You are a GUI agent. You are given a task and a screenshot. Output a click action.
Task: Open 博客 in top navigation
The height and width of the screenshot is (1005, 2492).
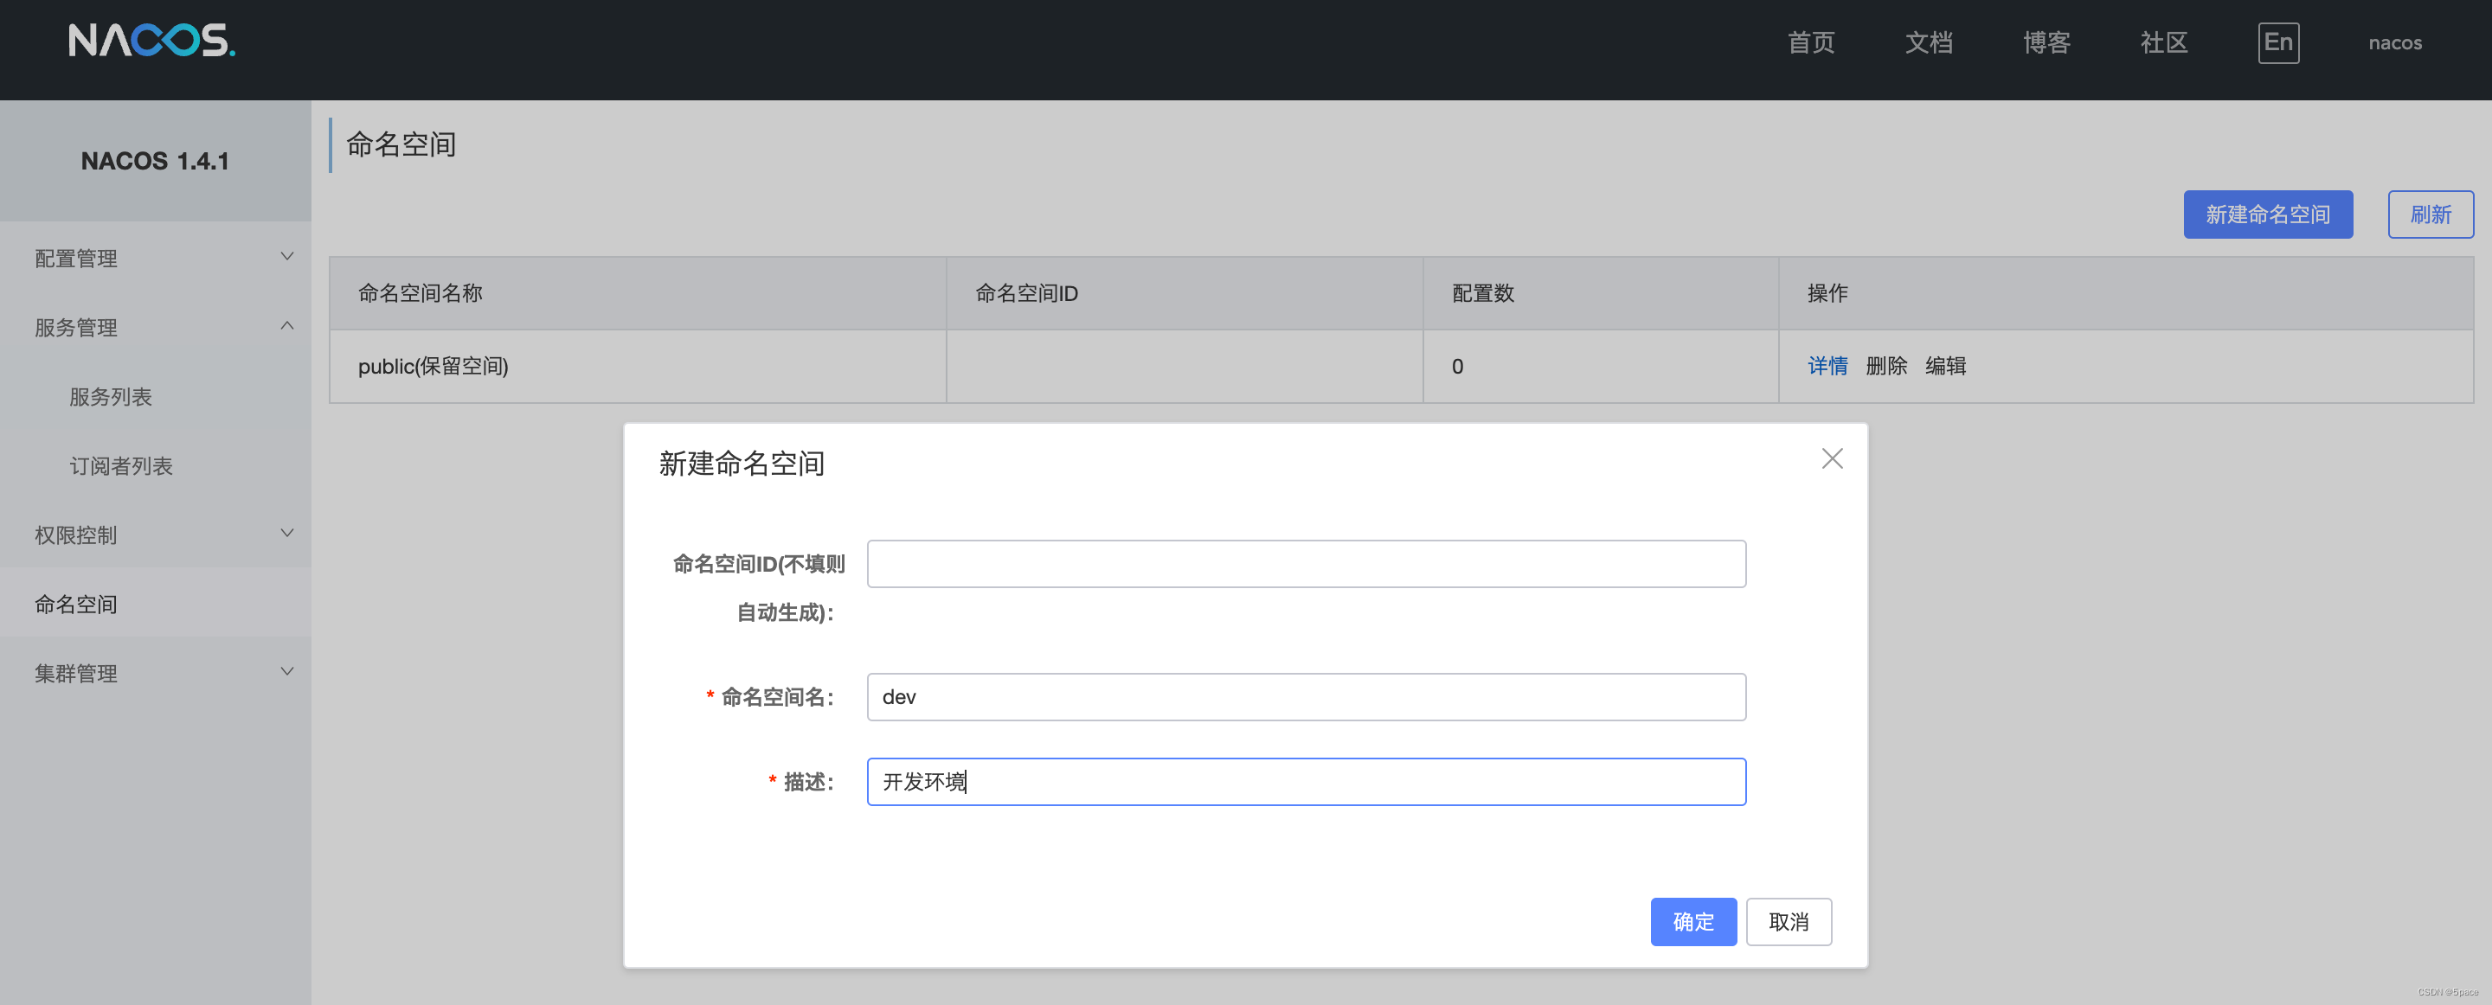[x=2046, y=42]
